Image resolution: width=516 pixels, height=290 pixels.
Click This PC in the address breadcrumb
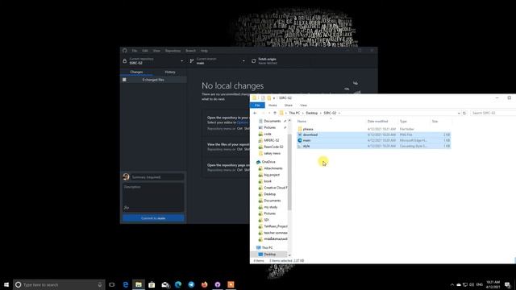[x=294, y=113]
